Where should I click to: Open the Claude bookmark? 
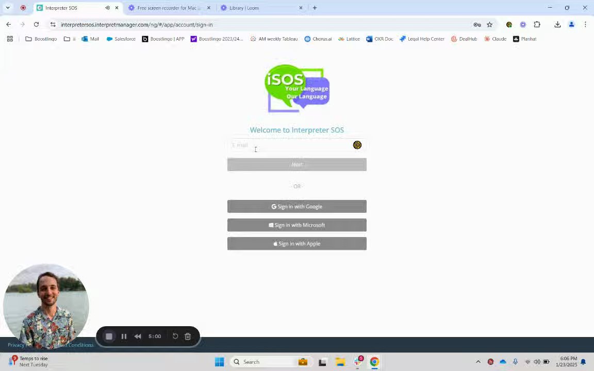(495, 39)
